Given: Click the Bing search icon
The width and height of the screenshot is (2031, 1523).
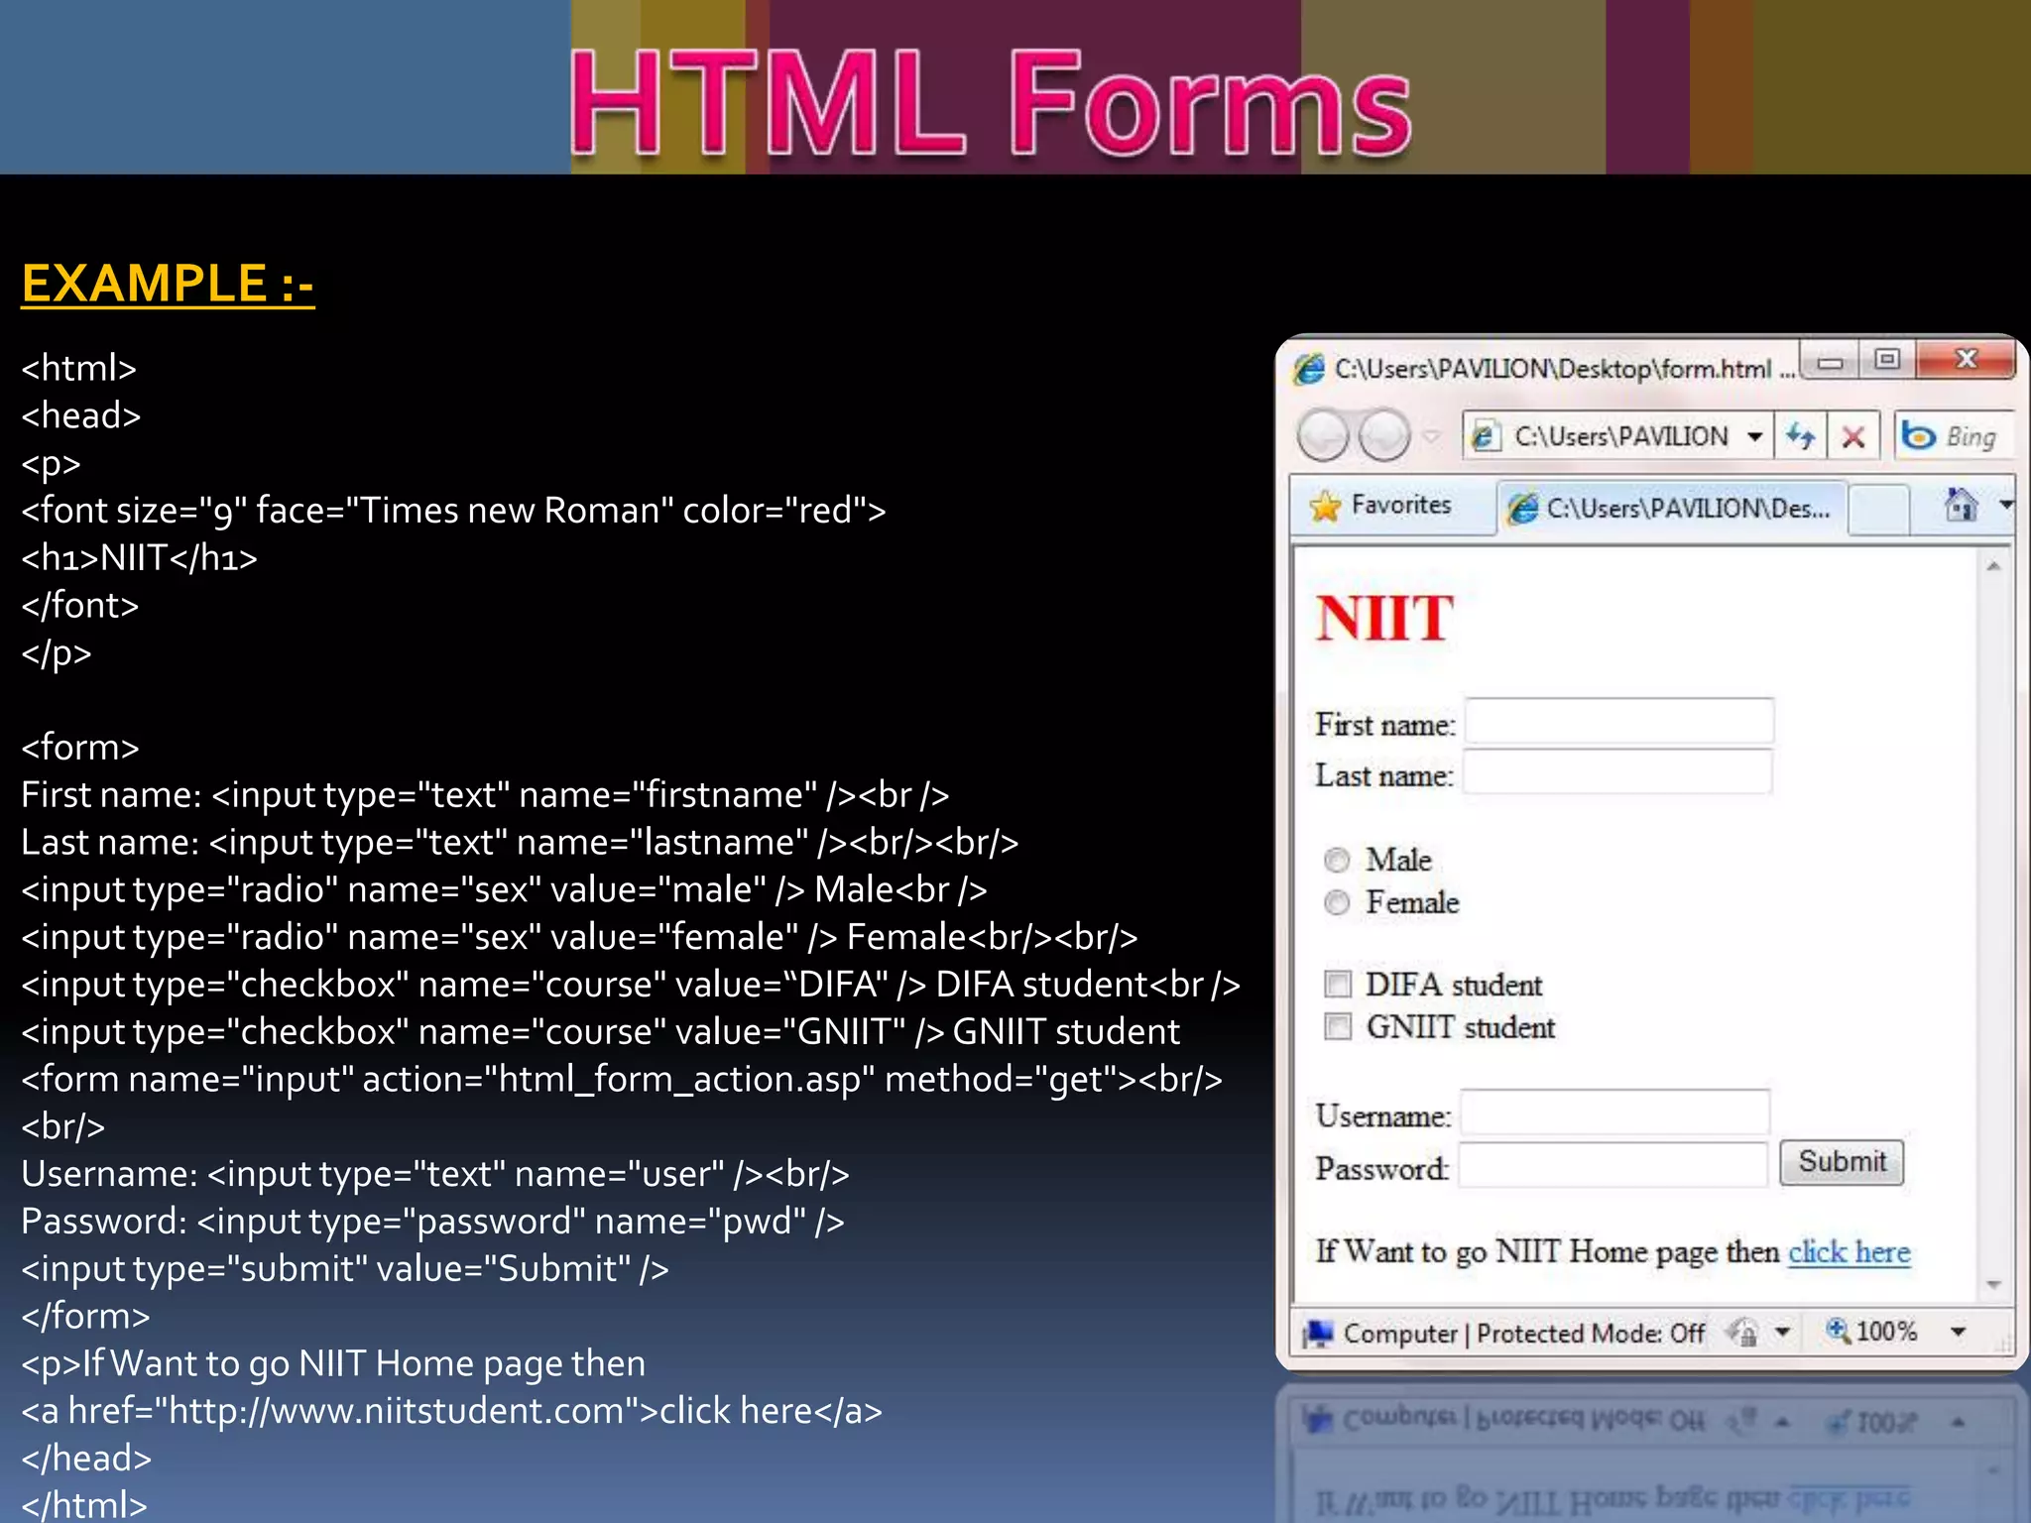Looking at the screenshot, I should point(1918,436).
